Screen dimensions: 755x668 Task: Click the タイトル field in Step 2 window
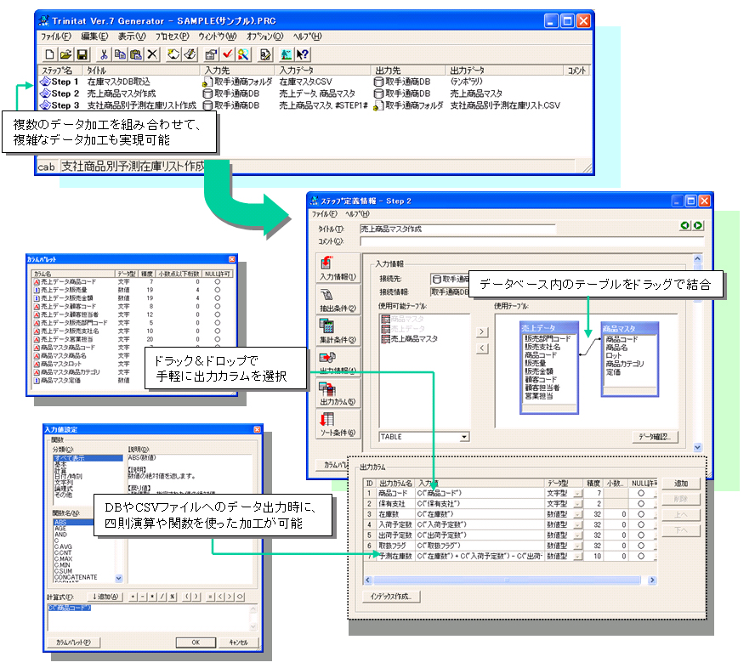coord(457,229)
